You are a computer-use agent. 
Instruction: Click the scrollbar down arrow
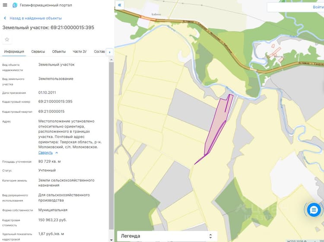tap(111, 240)
